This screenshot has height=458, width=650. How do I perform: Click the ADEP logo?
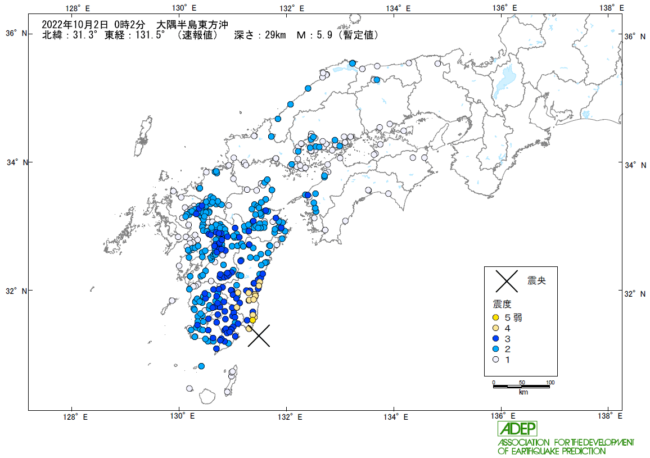517,428
